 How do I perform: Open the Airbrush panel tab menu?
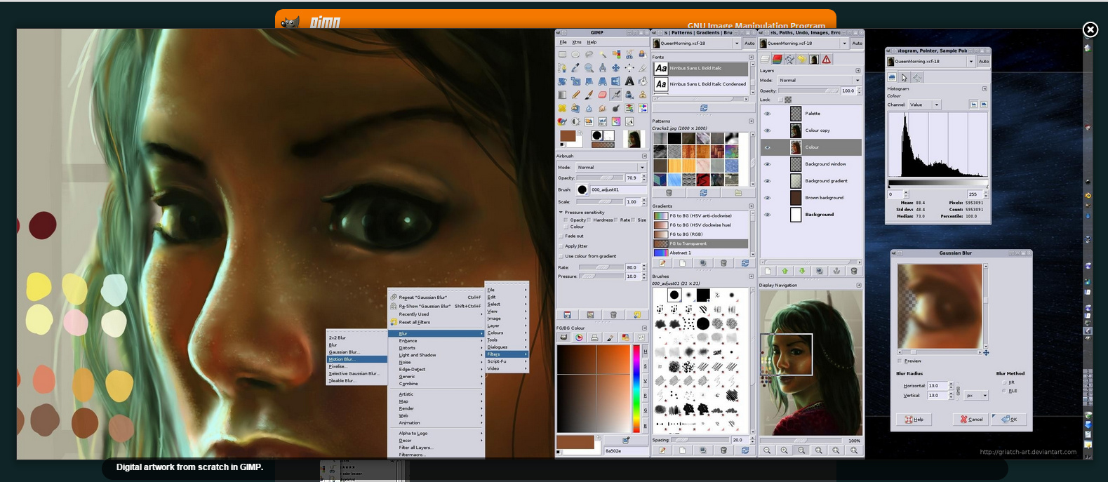[x=644, y=156]
